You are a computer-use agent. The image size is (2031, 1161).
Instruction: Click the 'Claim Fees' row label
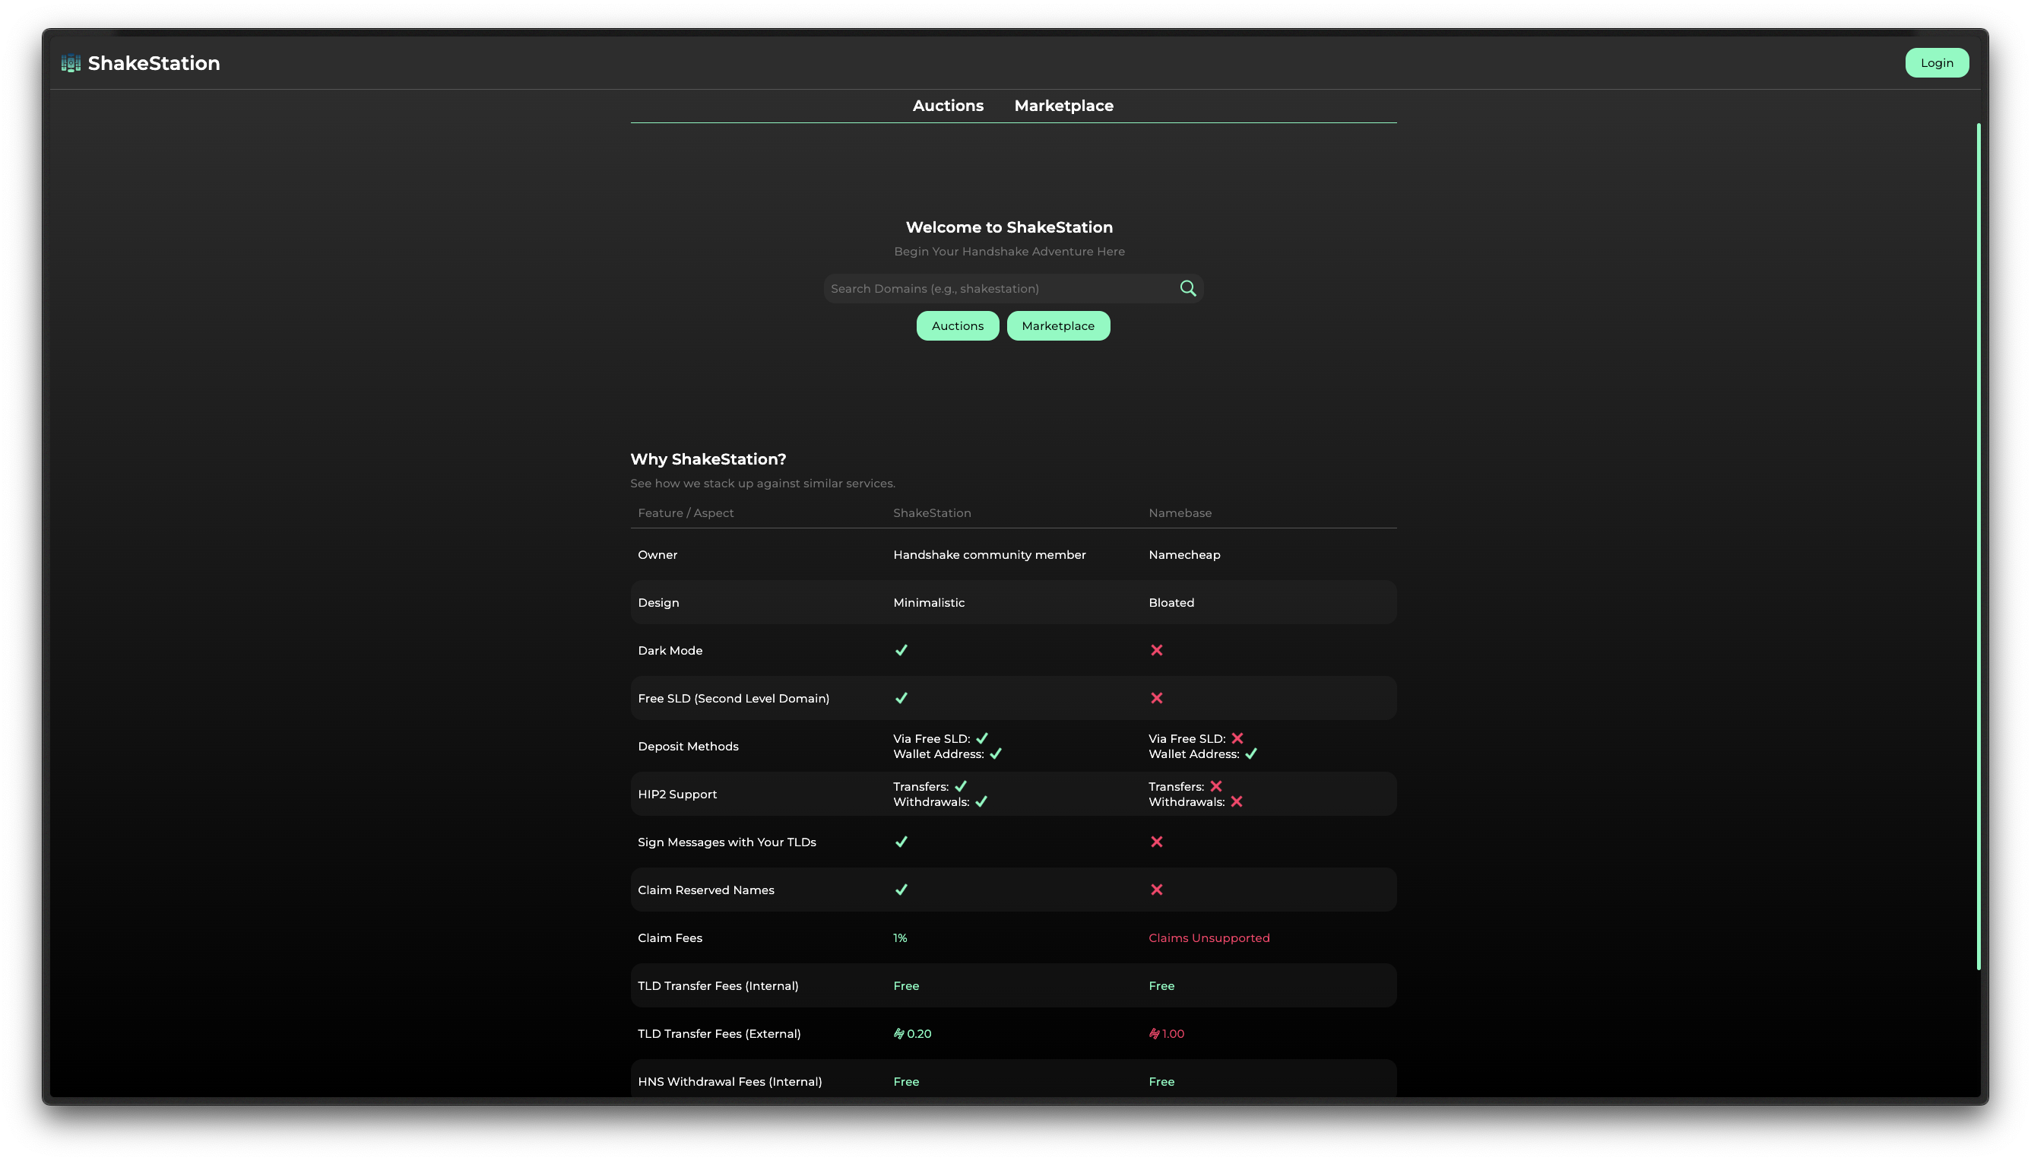(670, 938)
